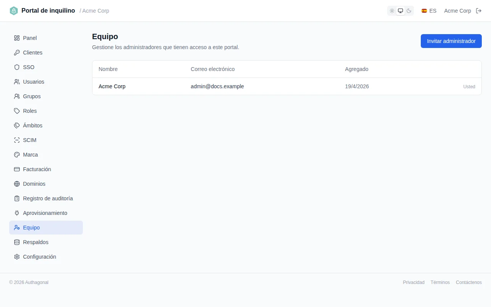This screenshot has height=307, width=491.
Task: Click the Portal de inquilino title
Action: click(x=48, y=11)
